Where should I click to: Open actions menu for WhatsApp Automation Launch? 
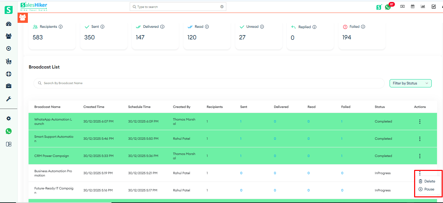click(x=420, y=122)
